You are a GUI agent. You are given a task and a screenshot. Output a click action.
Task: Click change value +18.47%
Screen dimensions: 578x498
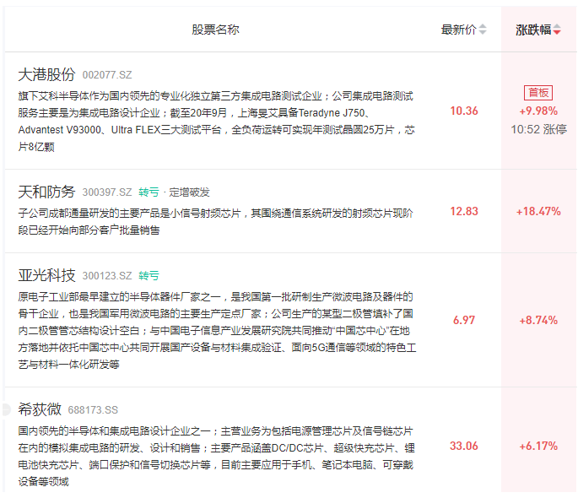click(x=538, y=211)
